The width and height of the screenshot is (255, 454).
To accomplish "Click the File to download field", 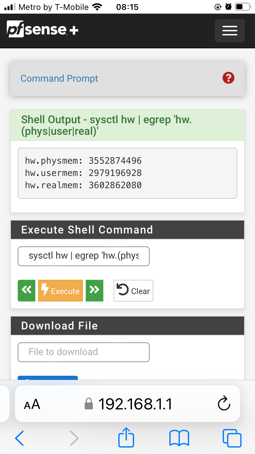I will (84, 352).
